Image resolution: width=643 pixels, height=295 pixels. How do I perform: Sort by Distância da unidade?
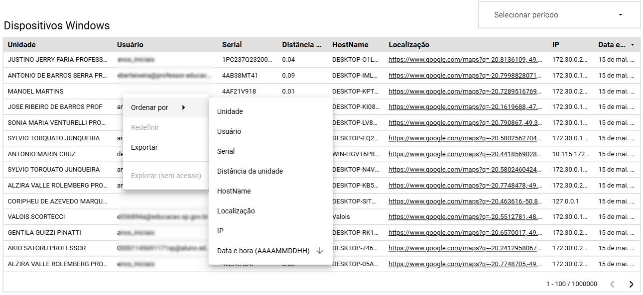[270, 171]
